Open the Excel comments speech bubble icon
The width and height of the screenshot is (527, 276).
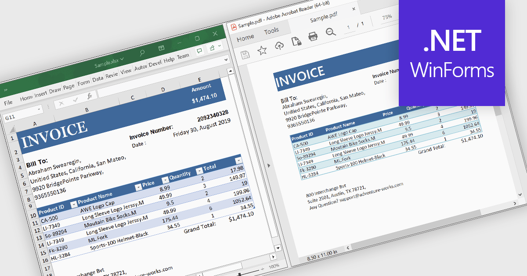tap(199, 50)
